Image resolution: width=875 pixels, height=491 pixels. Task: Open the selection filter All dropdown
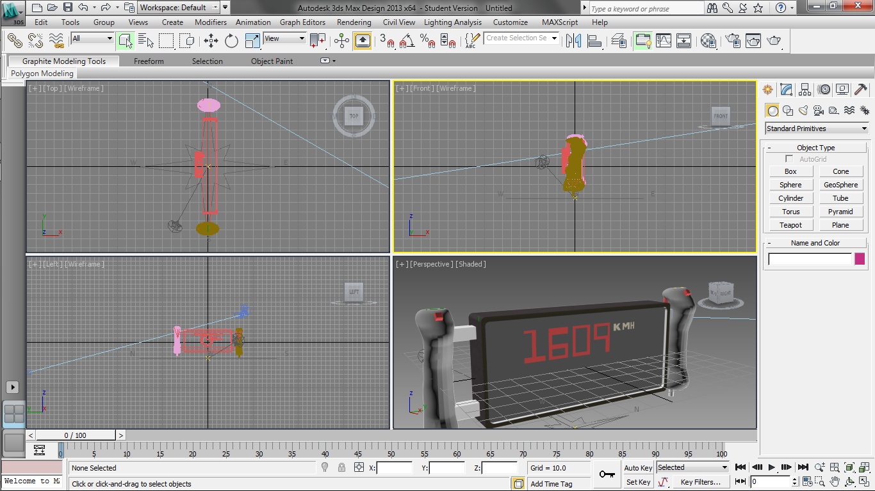92,38
